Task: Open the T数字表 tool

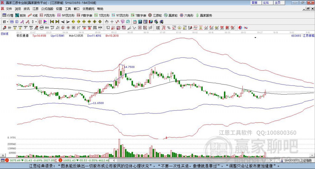Action: point(139,15)
